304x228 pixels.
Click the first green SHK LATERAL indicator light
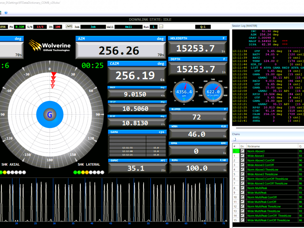click(x=75, y=172)
